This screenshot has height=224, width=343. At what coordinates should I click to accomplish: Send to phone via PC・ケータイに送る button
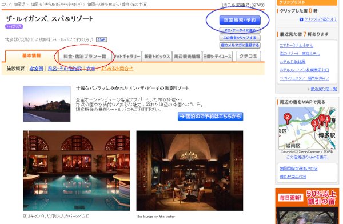click(240, 30)
